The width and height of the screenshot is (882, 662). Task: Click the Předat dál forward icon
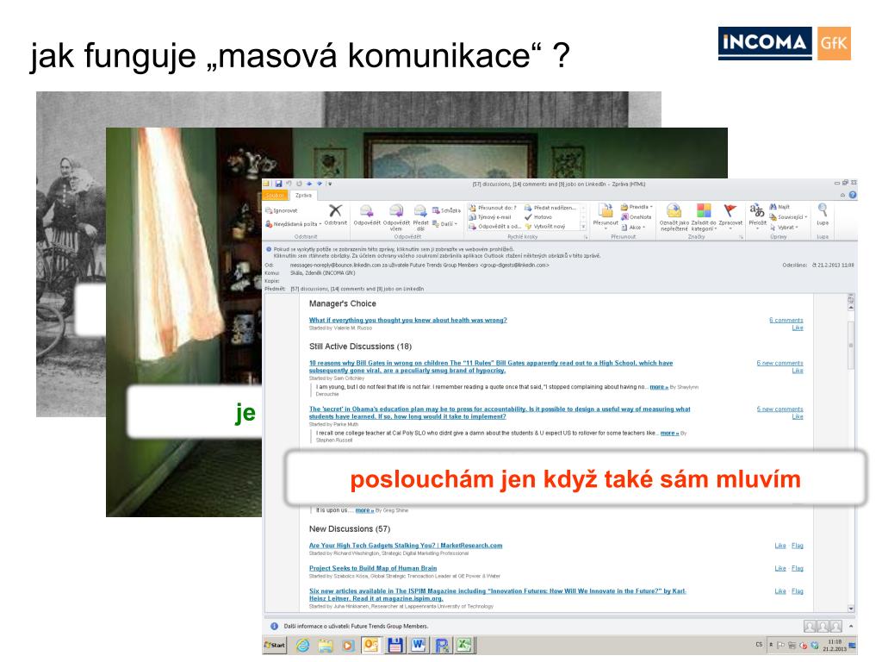(x=420, y=211)
